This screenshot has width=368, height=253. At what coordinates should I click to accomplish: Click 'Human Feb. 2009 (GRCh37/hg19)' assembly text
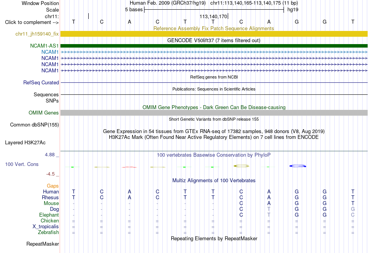coord(168,3)
